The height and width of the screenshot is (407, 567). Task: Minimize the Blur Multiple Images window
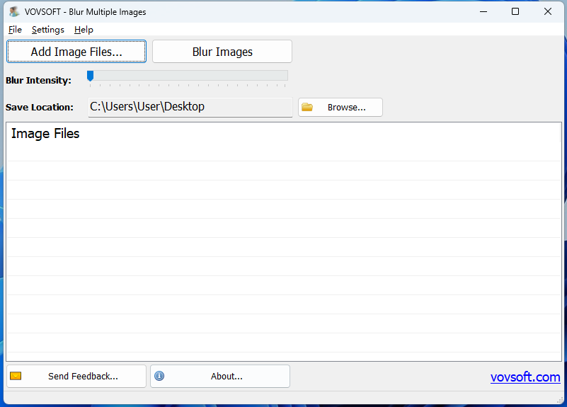[x=483, y=11]
